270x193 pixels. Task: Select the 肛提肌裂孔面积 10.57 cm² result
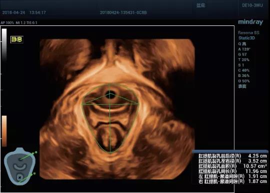click(x=232, y=166)
